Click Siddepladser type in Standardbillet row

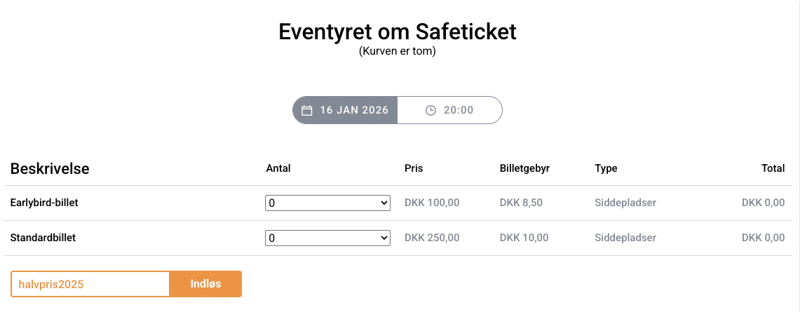[625, 238]
